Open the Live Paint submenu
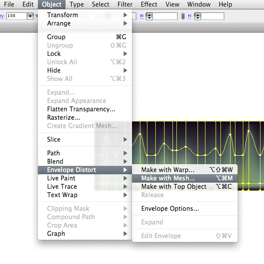 [x=85, y=178]
